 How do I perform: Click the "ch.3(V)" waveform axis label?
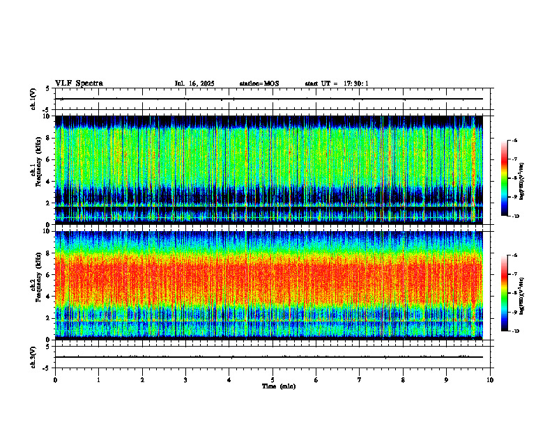[x=33, y=357]
